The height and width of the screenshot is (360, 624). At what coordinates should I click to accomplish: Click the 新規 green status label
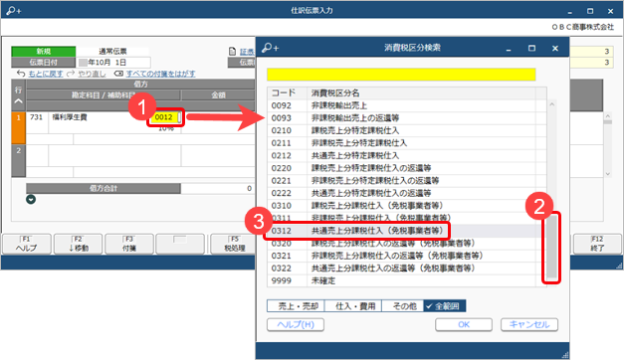(x=44, y=52)
